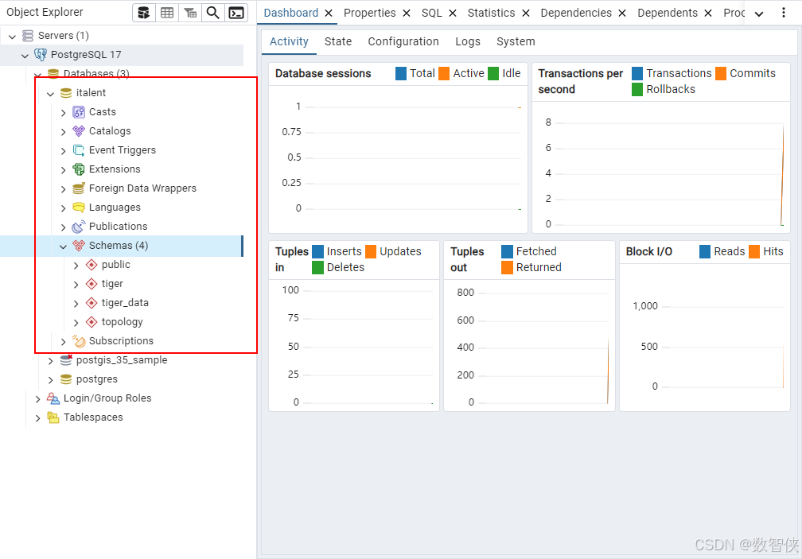Click the public schema diamond icon

coord(91,265)
